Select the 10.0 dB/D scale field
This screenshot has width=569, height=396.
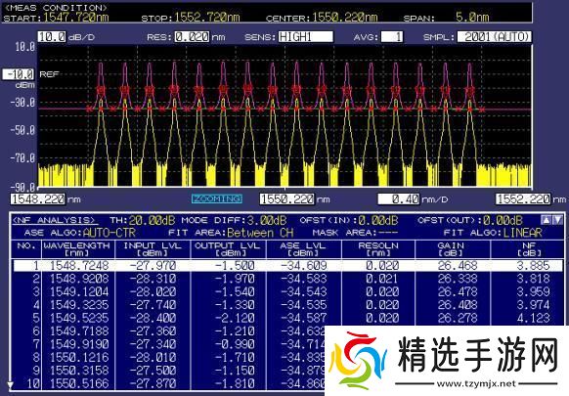(52, 36)
